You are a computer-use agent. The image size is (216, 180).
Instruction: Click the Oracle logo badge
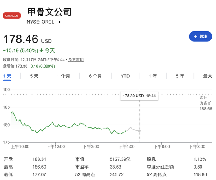12,15
